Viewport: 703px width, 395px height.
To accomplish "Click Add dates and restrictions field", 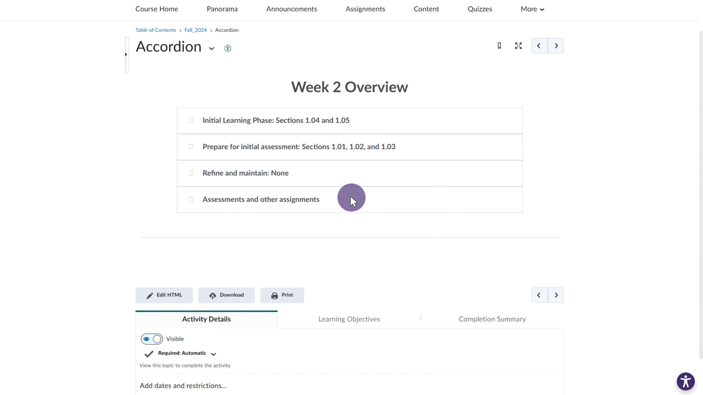I will click(x=183, y=386).
